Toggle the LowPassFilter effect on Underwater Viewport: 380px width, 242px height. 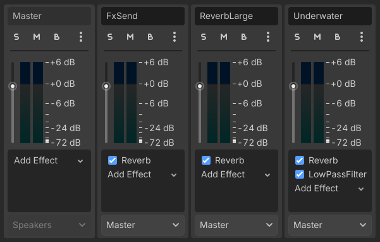click(300, 174)
